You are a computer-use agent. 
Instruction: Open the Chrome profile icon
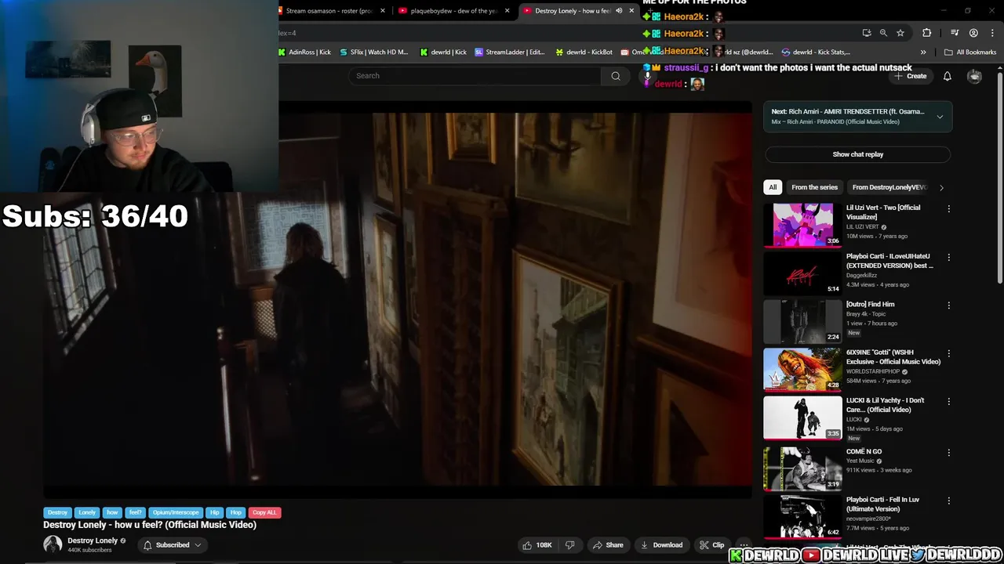coord(973,33)
